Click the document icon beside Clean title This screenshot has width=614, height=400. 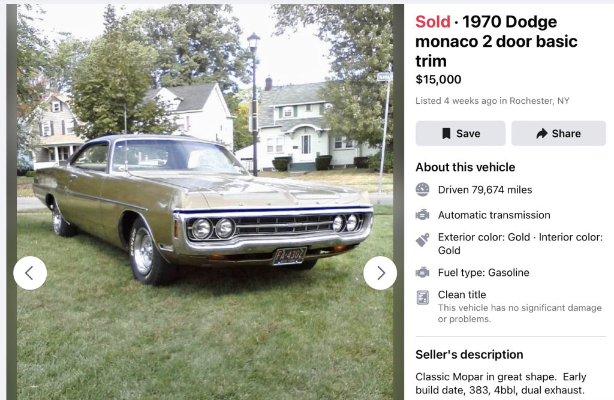423,297
